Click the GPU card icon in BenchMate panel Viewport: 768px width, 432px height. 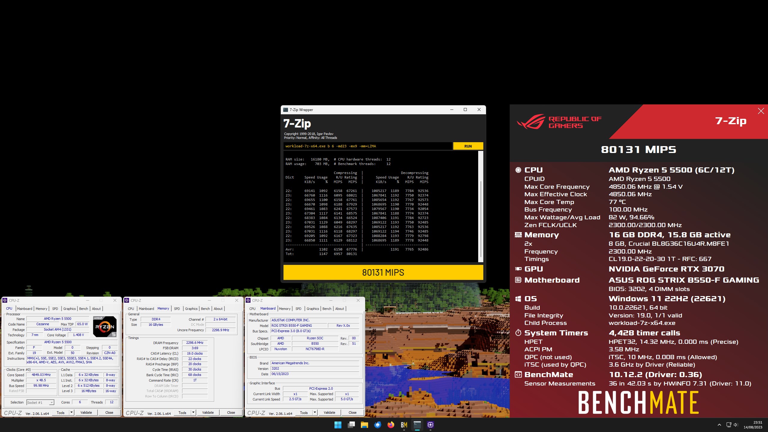[518, 269]
